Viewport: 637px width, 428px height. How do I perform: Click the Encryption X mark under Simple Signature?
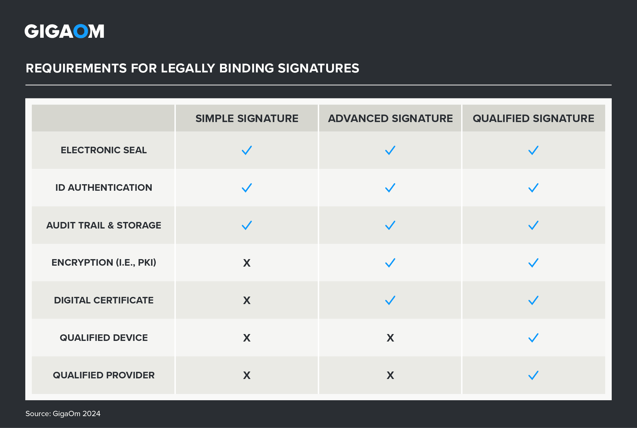coord(247,263)
